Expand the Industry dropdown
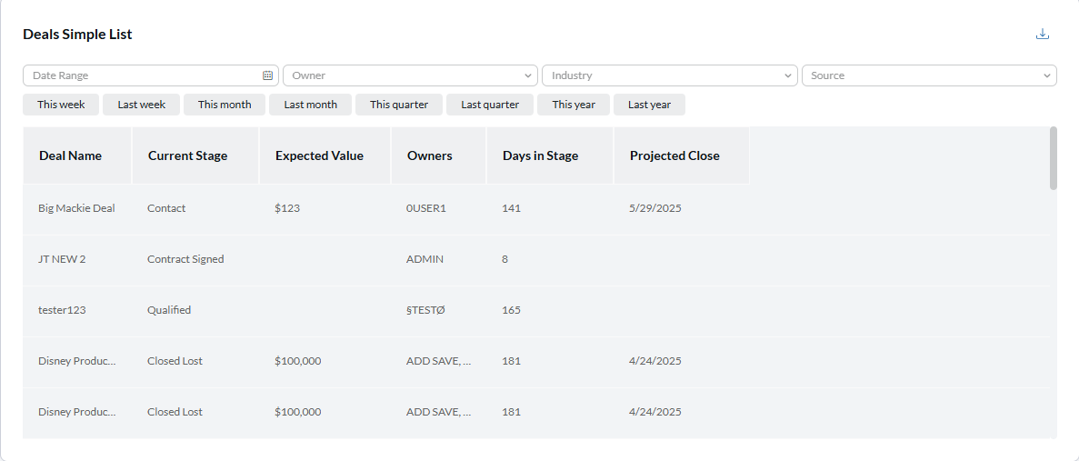The height and width of the screenshot is (461, 1079). pyautogui.click(x=669, y=75)
